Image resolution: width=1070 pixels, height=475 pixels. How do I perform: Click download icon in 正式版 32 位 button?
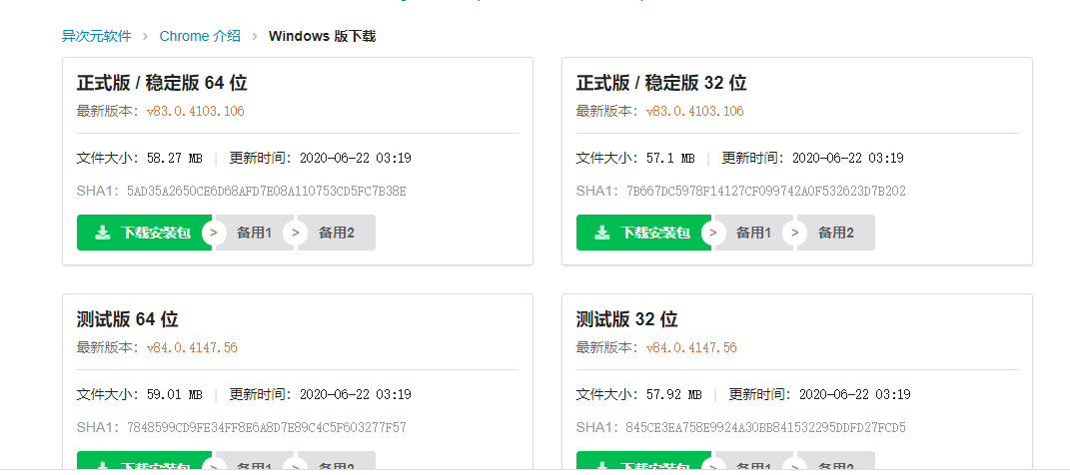tap(601, 234)
